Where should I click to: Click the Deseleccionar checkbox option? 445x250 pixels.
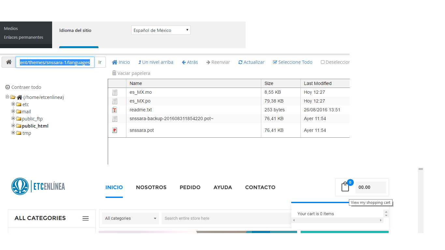tap(335, 62)
